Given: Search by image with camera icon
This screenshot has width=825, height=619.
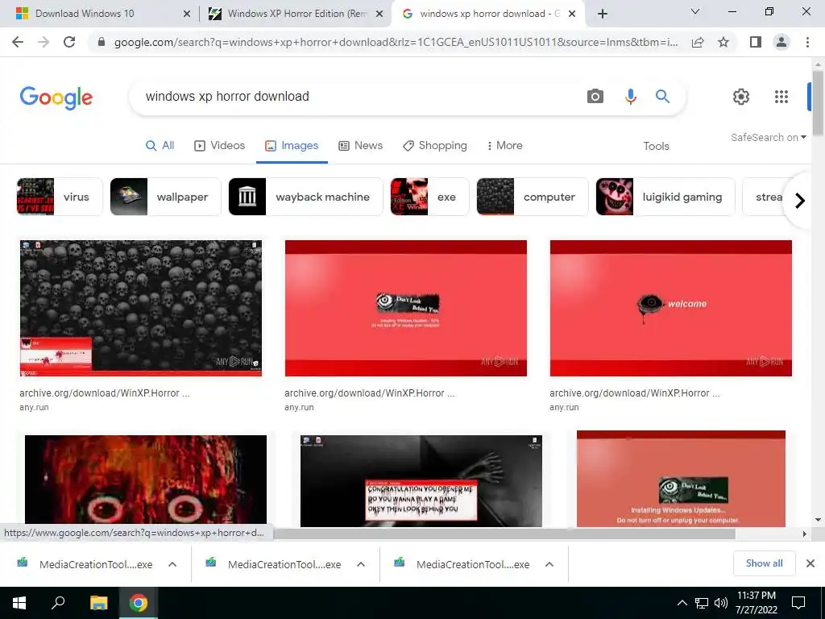Looking at the screenshot, I should pos(595,97).
